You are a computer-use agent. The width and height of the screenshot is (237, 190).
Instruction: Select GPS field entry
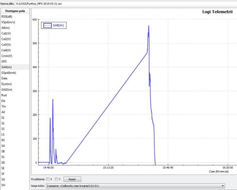coord(4,61)
